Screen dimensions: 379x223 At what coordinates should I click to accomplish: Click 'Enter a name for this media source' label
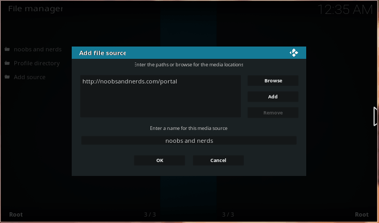[188, 128]
